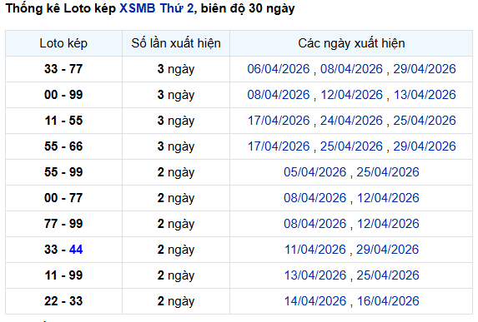Image resolution: width=478 pixels, height=322 pixels.
Task: Follow date 25/04/2026 in the 11 - 55 row
Action: click(425, 121)
